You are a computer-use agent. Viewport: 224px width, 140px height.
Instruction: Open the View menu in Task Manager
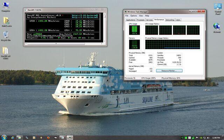click(141, 16)
